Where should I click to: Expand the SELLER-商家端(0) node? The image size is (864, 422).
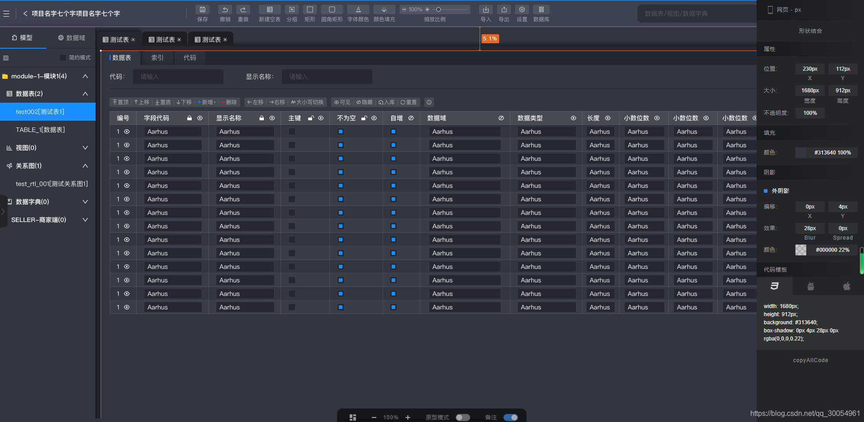pyautogui.click(x=85, y=220)
